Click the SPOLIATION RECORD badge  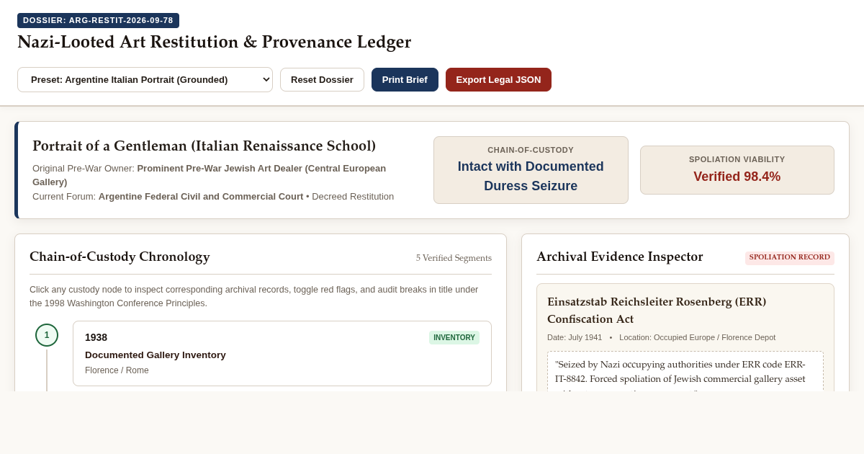click(790, 258)
